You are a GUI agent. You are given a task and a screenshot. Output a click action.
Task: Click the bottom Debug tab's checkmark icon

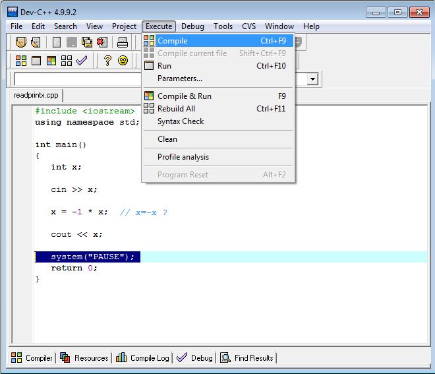(x=182, y=358)
